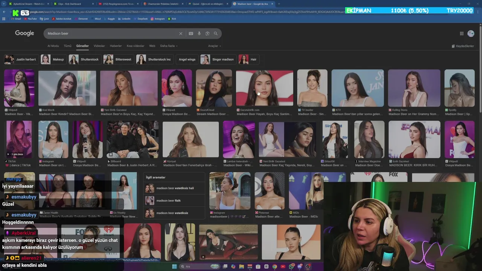Open the on-screen keyboard in search bar

point(191,33)
